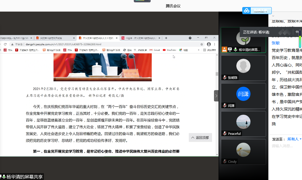Click the host icon on 杨华清's tile

click(x=224, y=49)
